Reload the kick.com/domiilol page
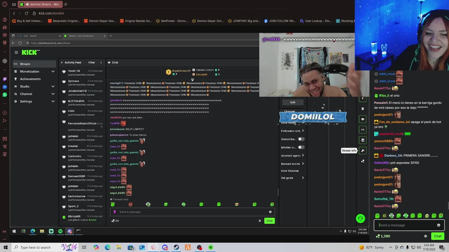 (x=26, y=13)
